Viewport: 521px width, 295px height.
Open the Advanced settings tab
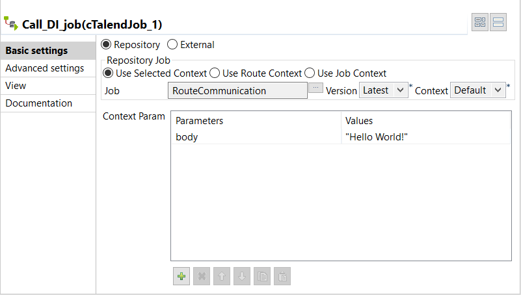tap(44, 68)
